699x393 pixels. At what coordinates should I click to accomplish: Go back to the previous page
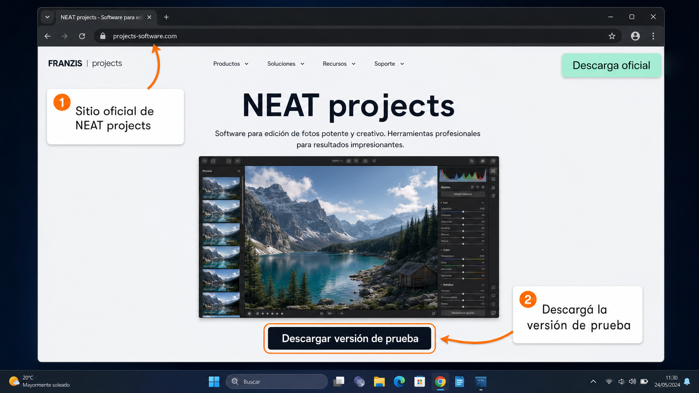click(x=47, y=36)
